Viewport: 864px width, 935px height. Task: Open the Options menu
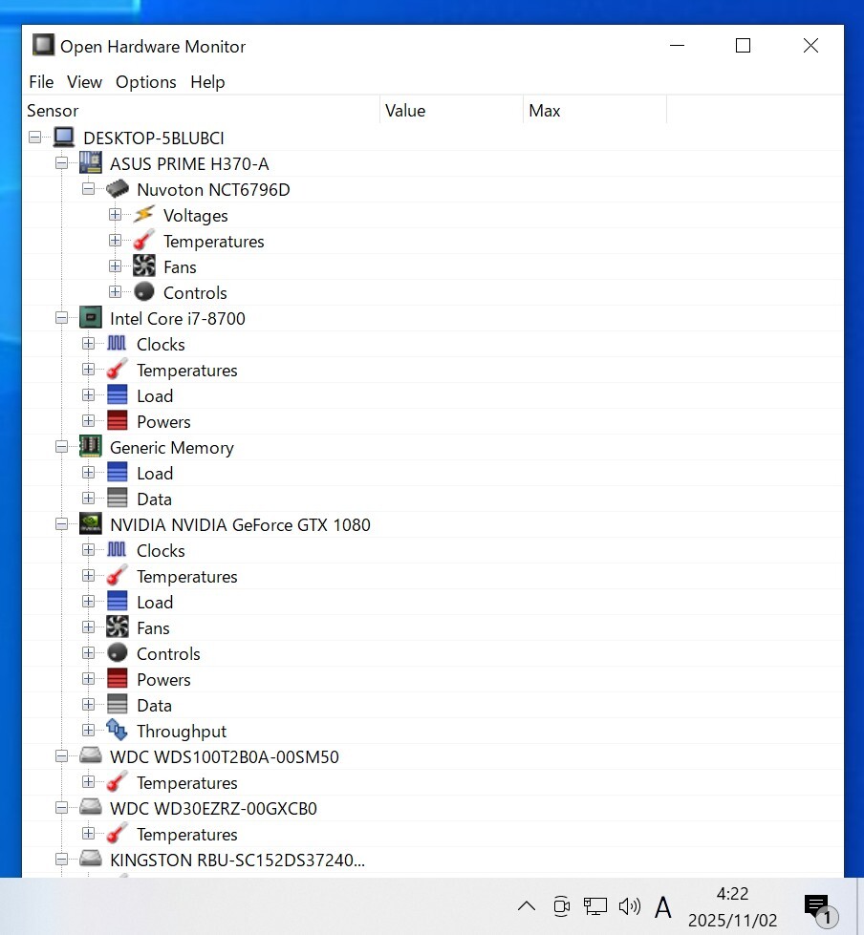[x=145, y=82]
